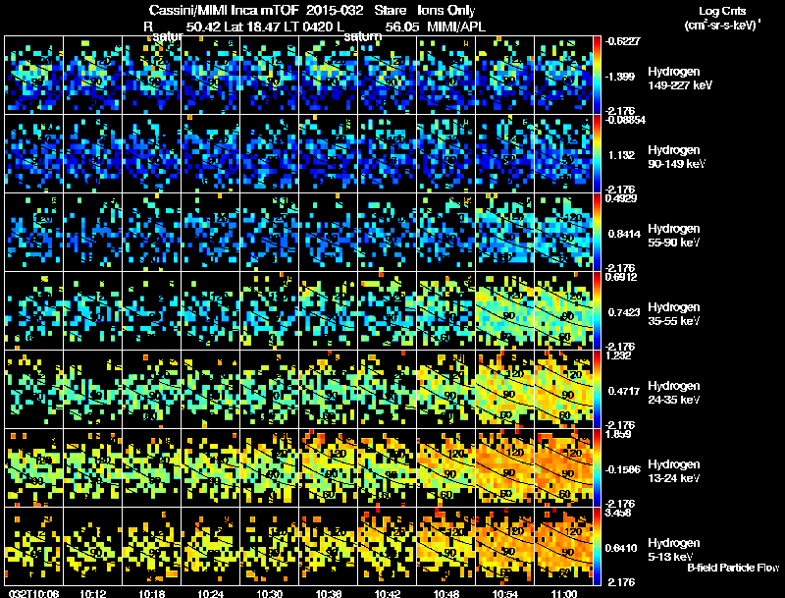Viewport: 785px width, 598px height.
Task: Click the color bar beside the 24-35 keV row
Action: point(598,389)
